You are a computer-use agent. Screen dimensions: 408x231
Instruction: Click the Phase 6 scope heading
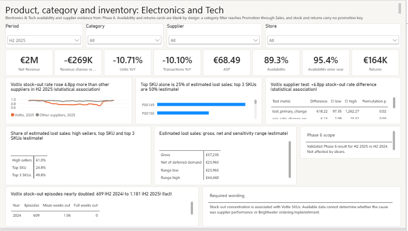321,135
